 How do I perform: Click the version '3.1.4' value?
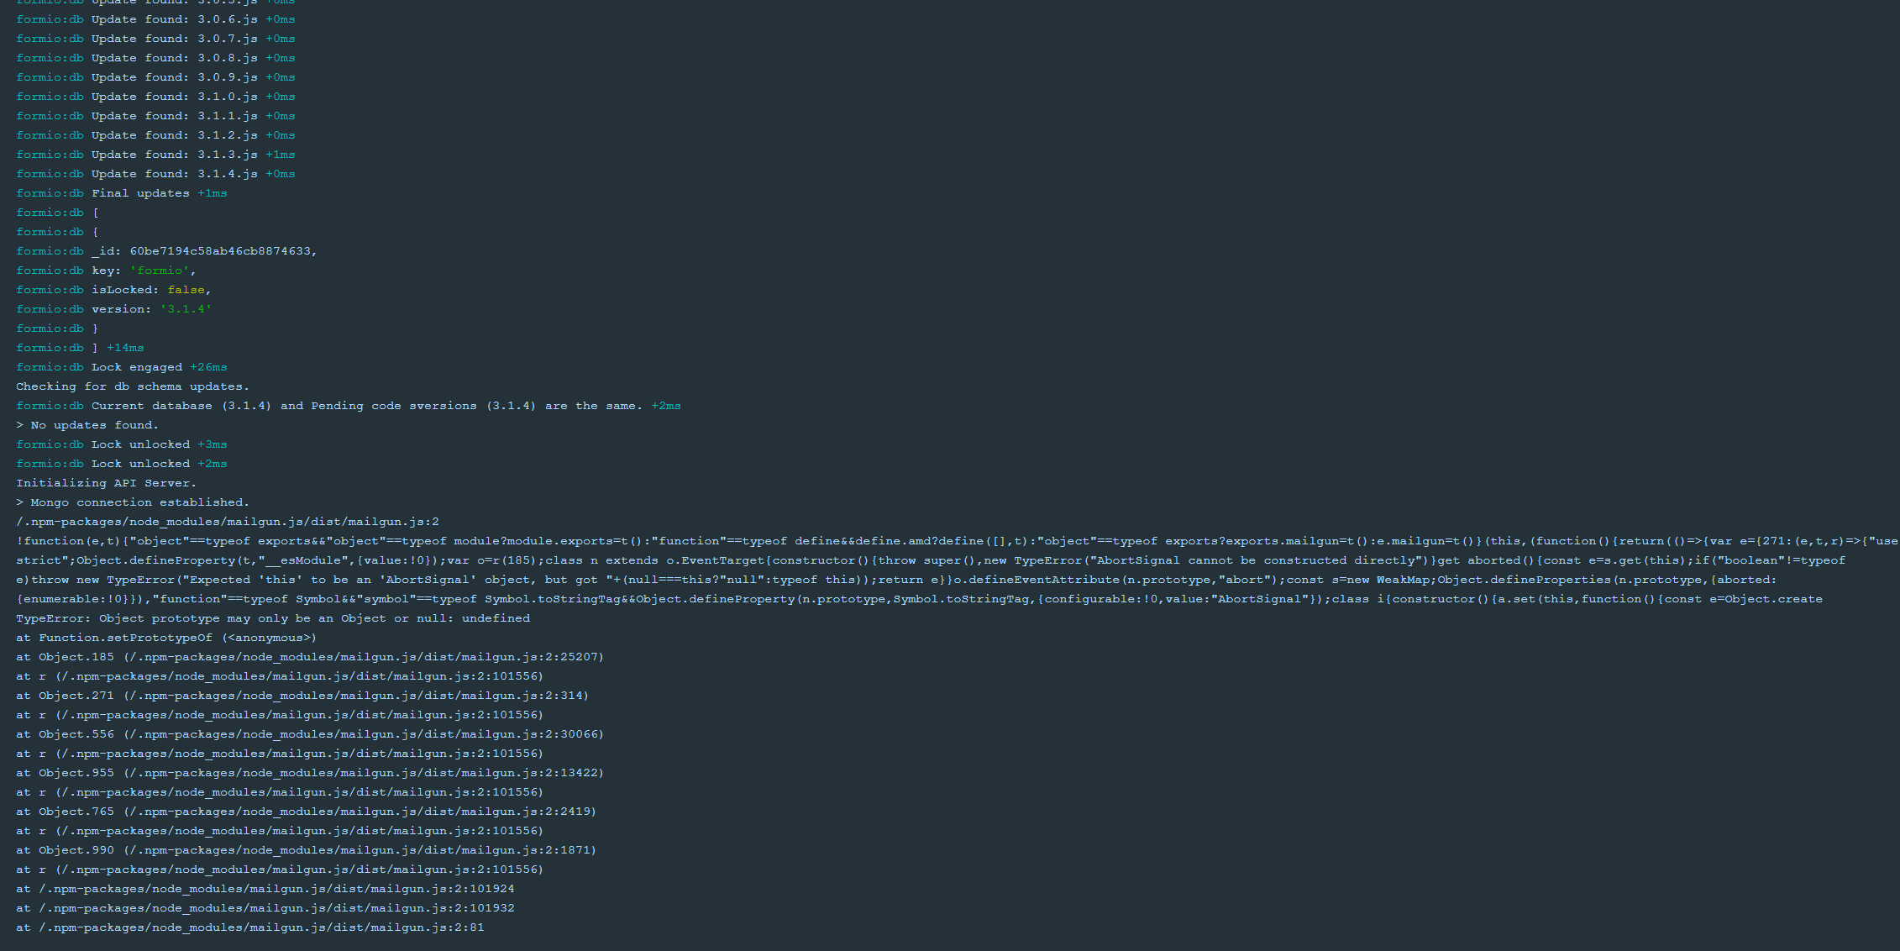point(185,308)
